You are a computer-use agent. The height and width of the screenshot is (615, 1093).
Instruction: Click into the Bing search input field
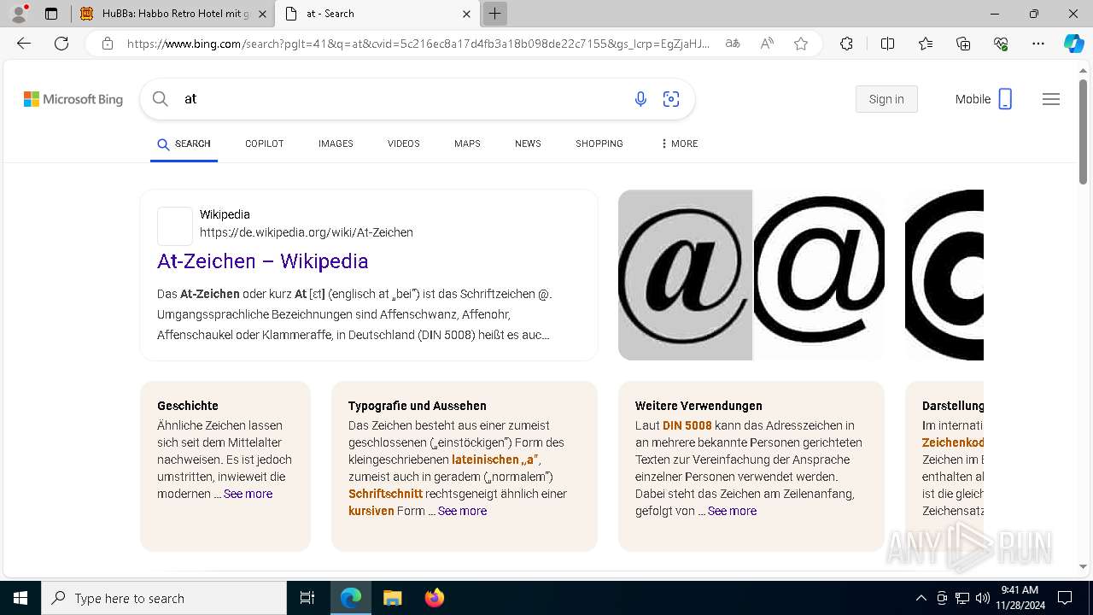(x=401, y=99)
